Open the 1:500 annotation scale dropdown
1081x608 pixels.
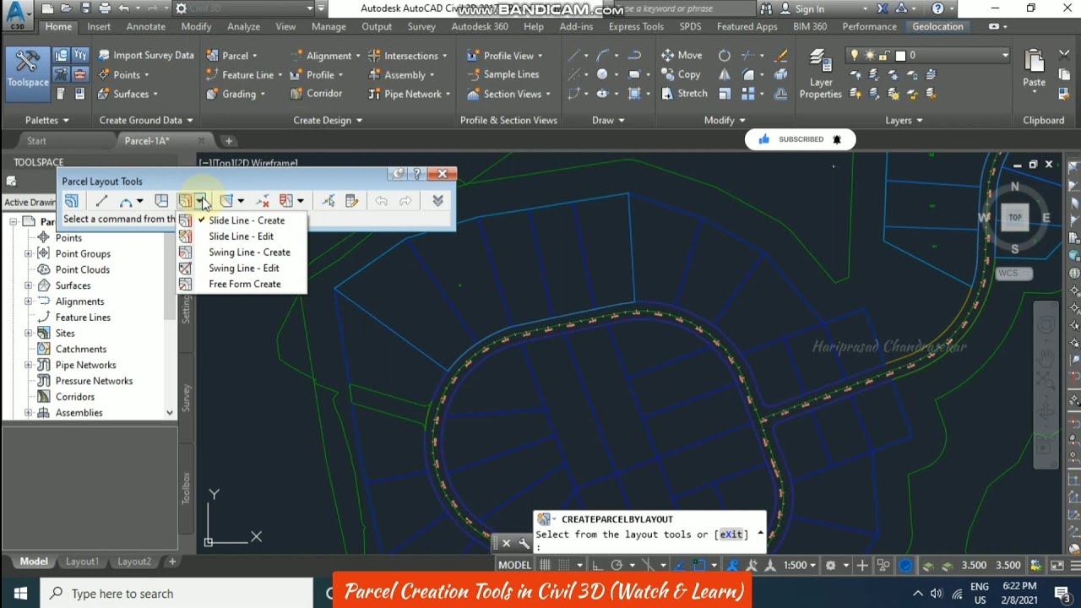tap(799, 565)
